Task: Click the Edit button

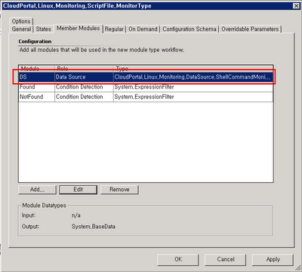Action: (x=78, y=190)
